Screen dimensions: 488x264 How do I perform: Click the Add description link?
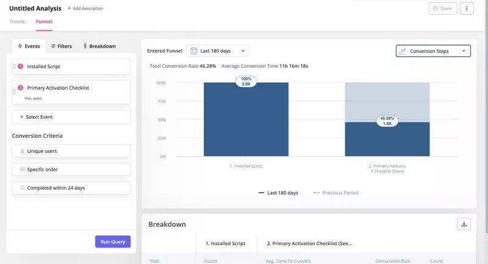[x=85, y=9]
